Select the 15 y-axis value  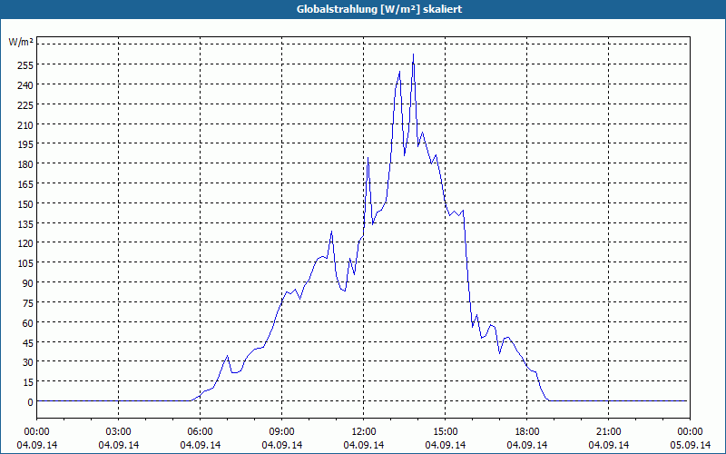pos(27,382)
